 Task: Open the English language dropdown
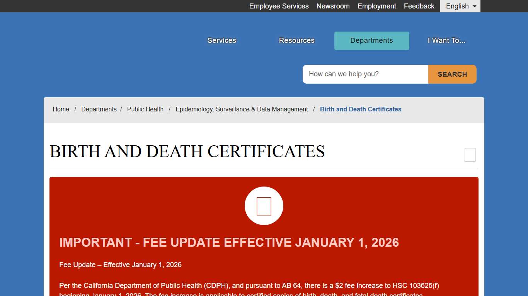pos(460,6)
